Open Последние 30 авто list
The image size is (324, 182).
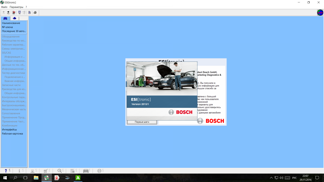[14, 31]
